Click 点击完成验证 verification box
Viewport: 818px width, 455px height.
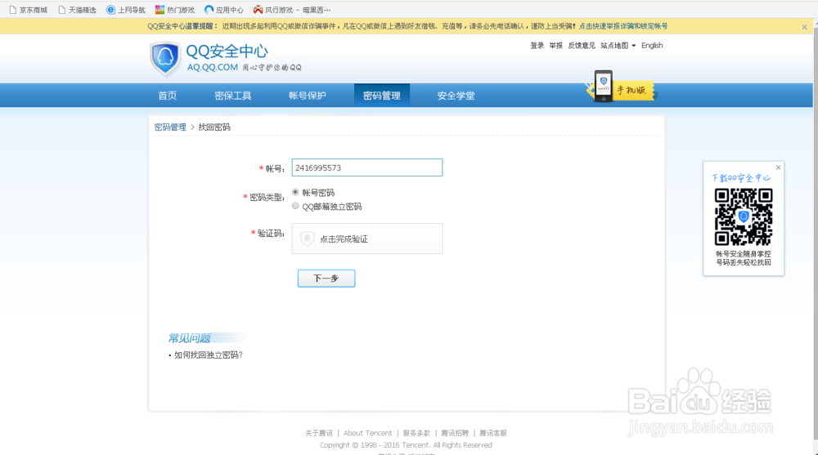366,239
